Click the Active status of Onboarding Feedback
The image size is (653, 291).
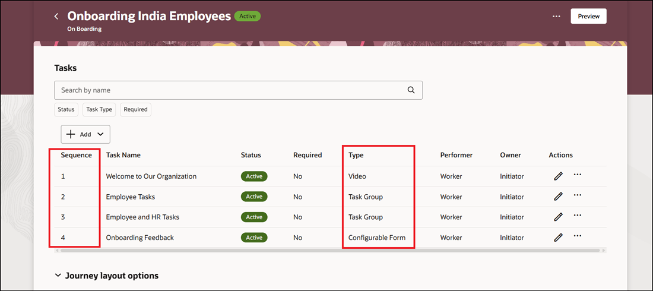point(254,238)
